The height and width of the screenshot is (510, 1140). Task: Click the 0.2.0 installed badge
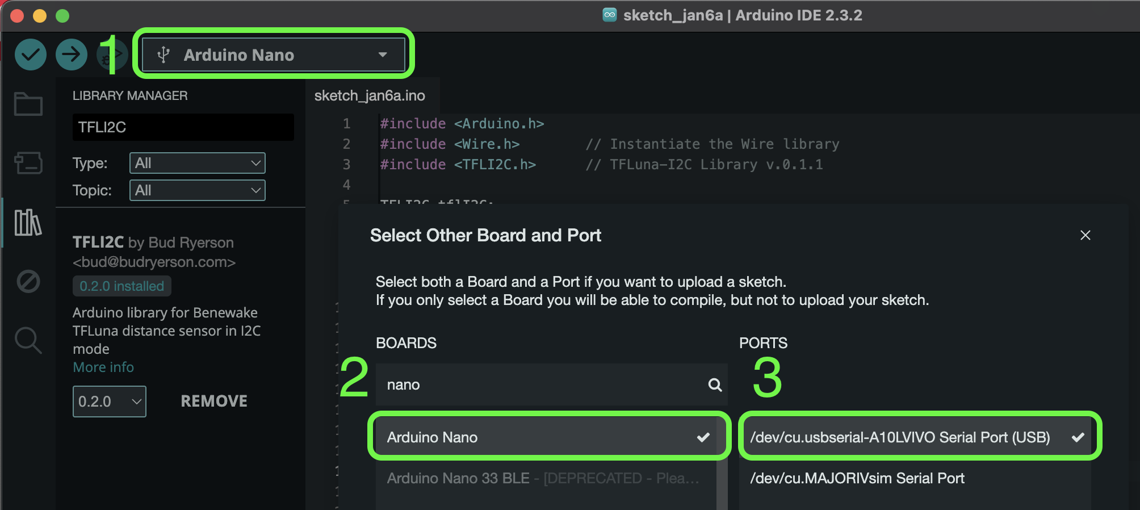coord(121,286)
